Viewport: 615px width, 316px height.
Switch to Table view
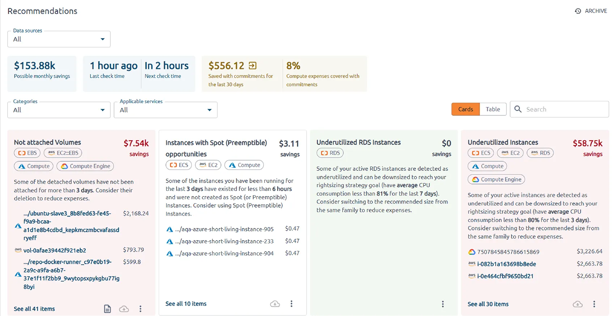(493, 109)
